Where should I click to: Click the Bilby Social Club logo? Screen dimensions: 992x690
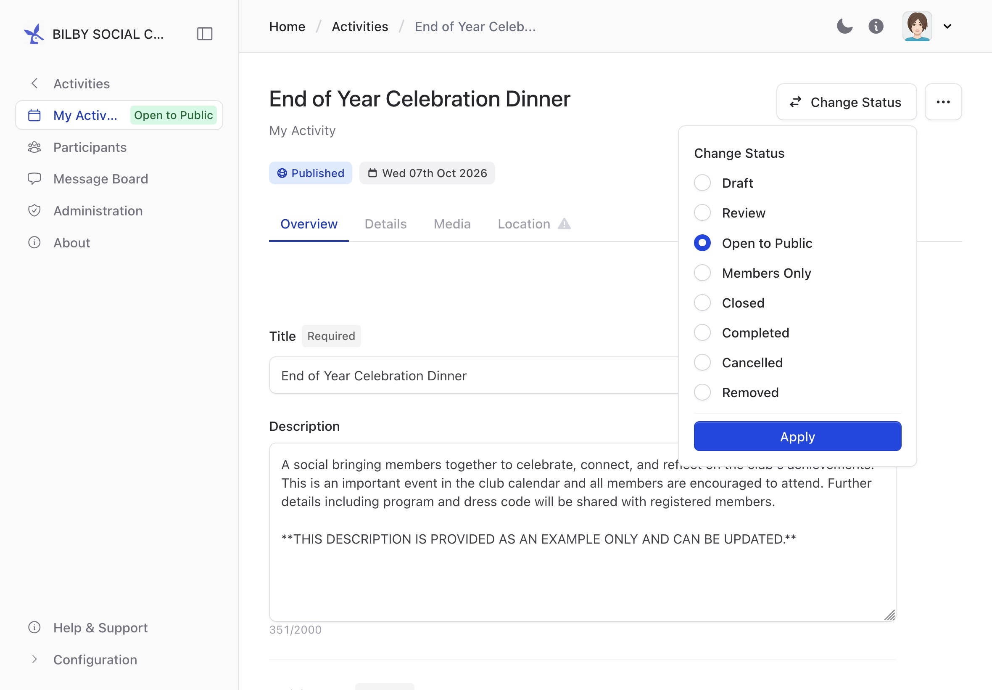34,34
